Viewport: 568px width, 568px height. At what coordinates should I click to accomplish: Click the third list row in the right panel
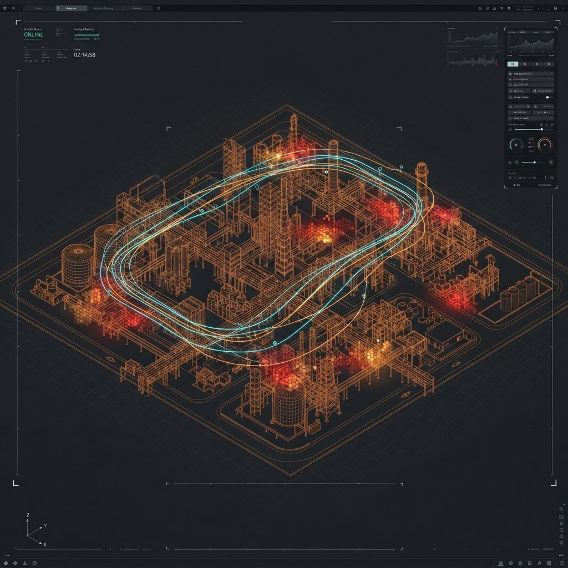(x=531, y=85)
